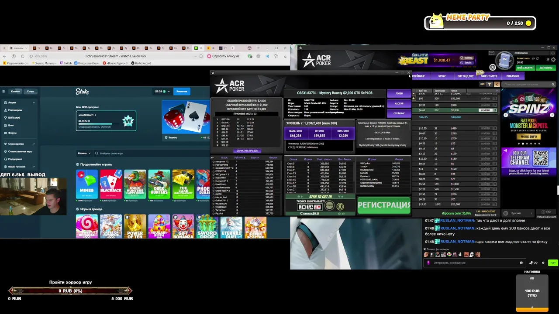The width and height of the screenshot is (559, 314).
Task: Open the Radio Record bookmark
Action: (141, 63)
